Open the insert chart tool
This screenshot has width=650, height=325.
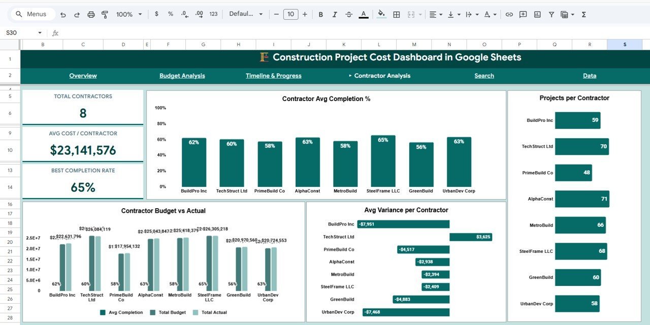coord(537,14)
